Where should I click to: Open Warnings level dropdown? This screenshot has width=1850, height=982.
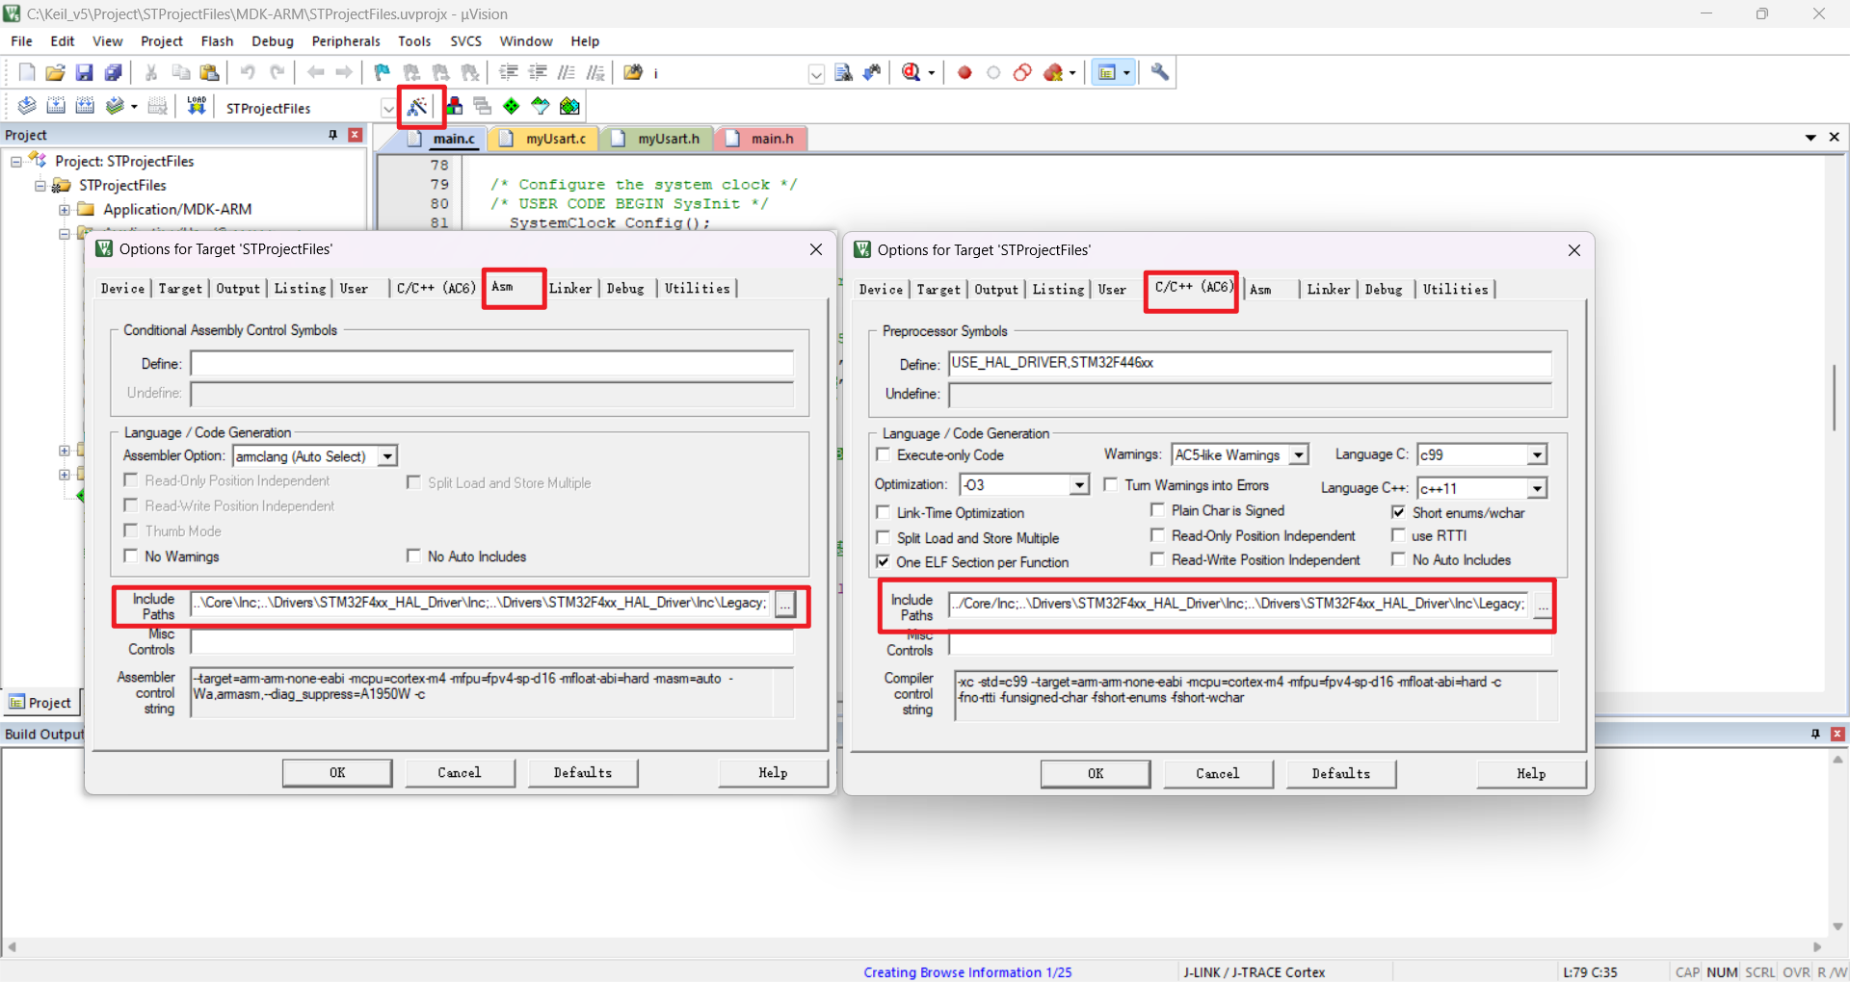1299,454
